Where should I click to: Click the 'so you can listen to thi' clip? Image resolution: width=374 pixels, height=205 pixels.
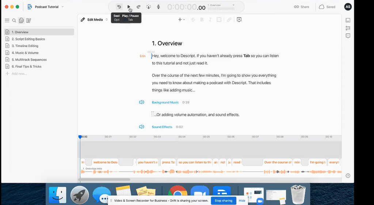195,162
